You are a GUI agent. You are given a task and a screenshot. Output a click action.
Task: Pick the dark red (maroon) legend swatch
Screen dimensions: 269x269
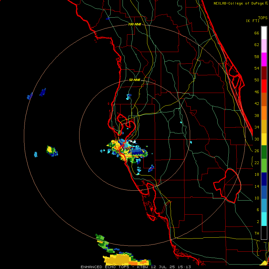[x=264, y=73]
